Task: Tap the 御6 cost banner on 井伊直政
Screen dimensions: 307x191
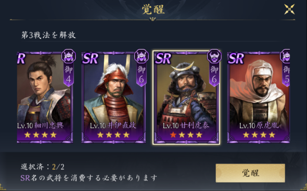Action: point(141,74)
